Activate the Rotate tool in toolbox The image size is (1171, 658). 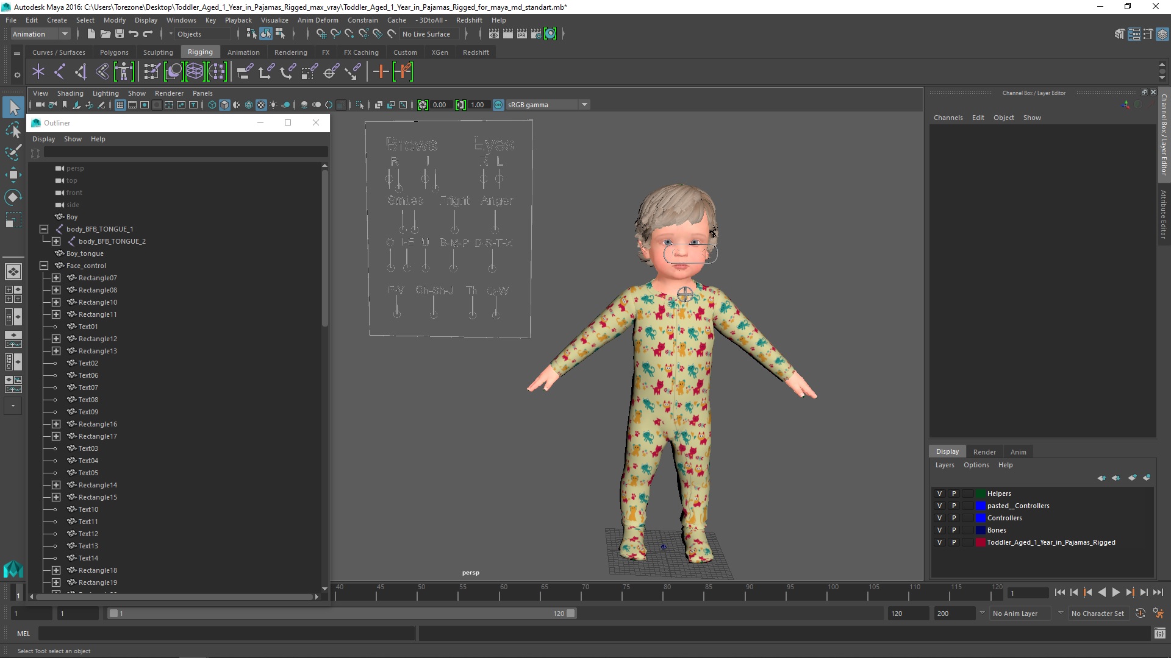pyautogui.click(x=13, y=197)
